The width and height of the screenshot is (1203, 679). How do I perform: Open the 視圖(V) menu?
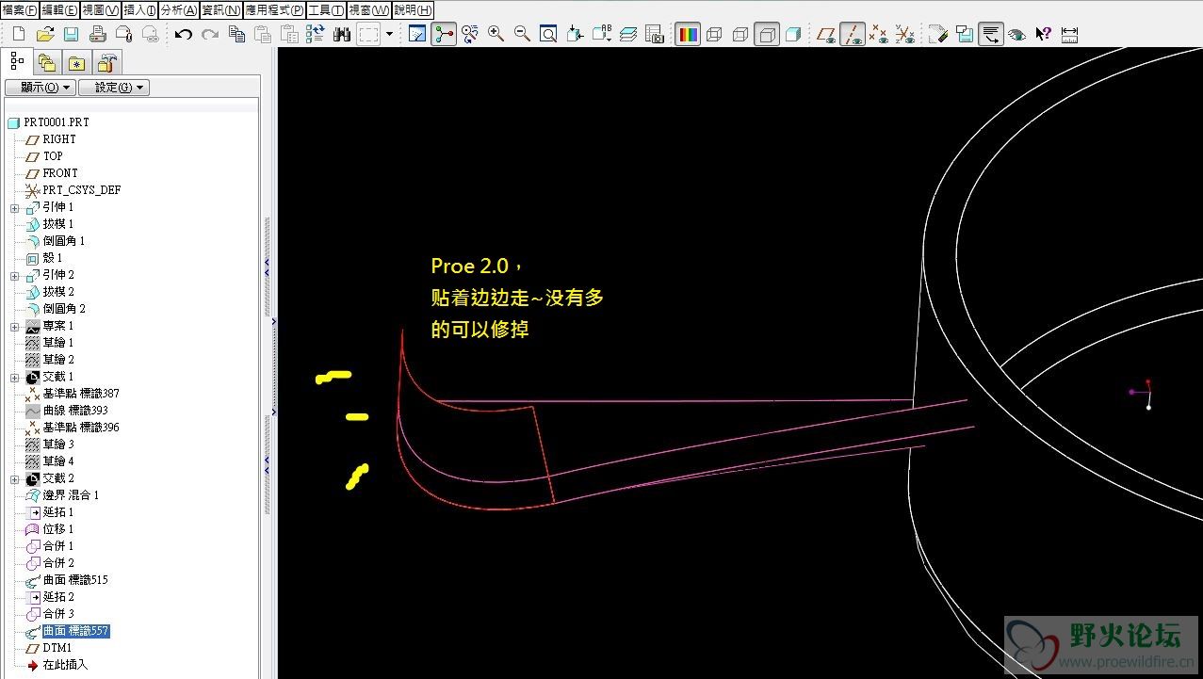(x=101, y=9)
